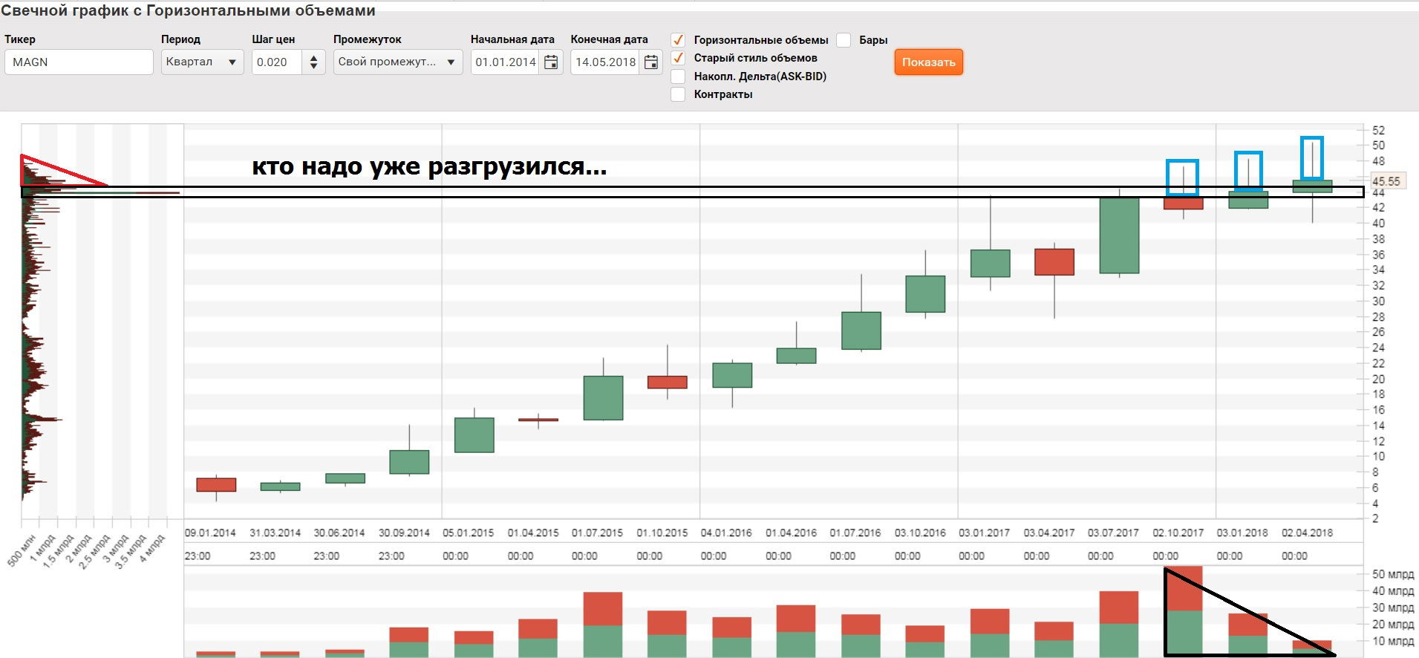
Task: Click the Показать button
Action: tap(928, 62)
